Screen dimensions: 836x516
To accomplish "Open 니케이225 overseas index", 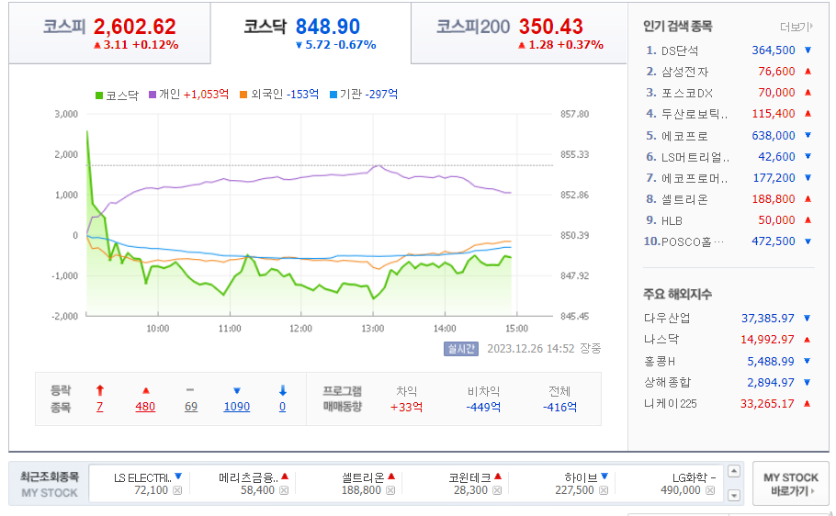I will tap(671, 404).
